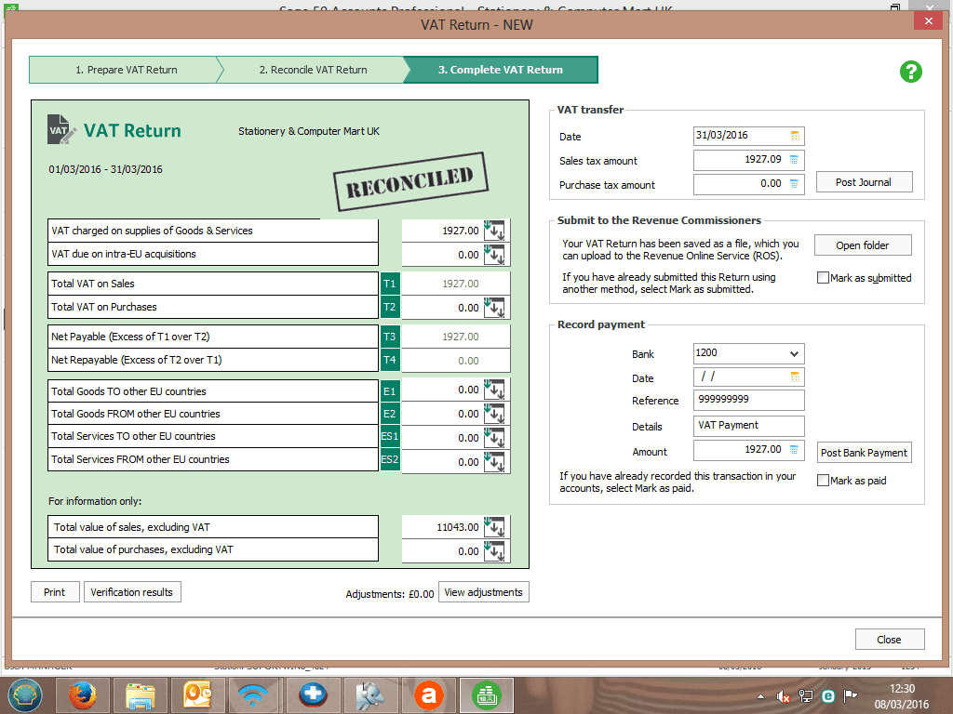Image resolution: width=953 pixels, height=714 pixels.
Task: Click the T2 box label
Action: tap(390, 307)
